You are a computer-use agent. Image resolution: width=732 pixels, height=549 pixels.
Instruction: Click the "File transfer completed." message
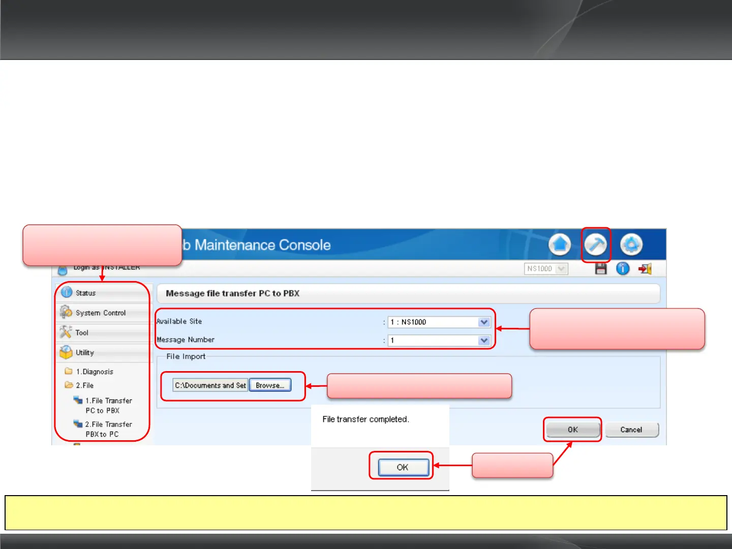click(x=365, y=419)
